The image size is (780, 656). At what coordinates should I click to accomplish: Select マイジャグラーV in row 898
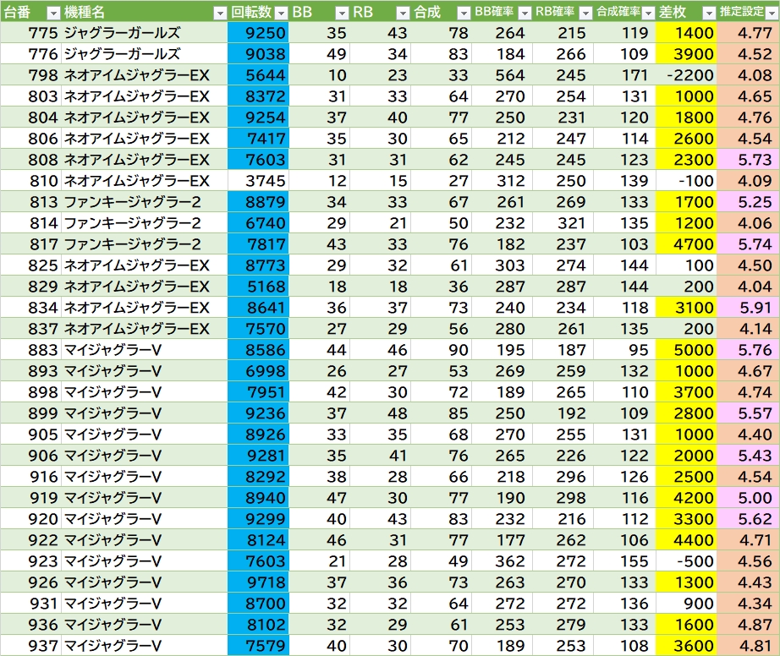(145, 391)
